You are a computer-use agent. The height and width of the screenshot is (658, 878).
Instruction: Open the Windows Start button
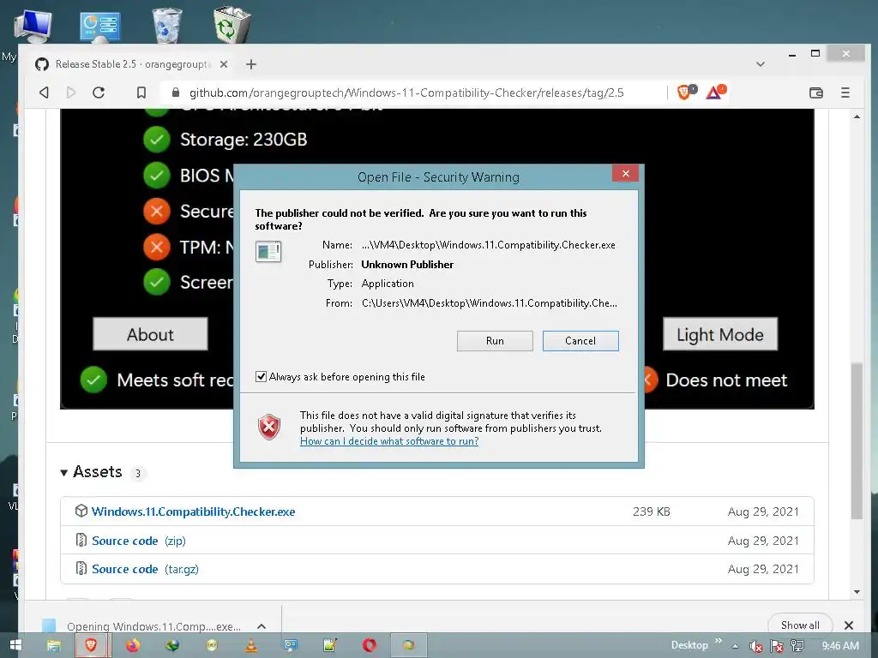click(15, 645)
